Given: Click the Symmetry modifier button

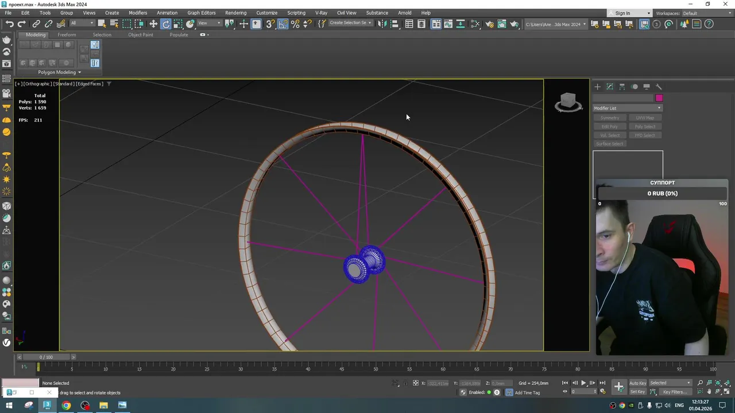Looking at the screenshot, I should (x=610, y=118).
